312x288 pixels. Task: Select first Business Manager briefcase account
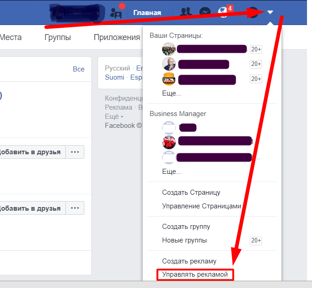click(x=179, y=127)
